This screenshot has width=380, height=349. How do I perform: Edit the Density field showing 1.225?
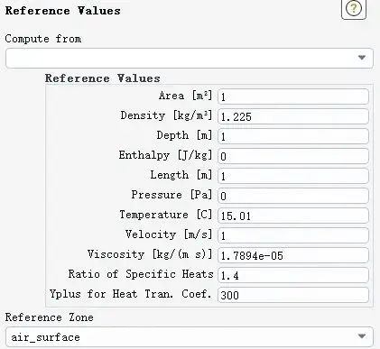pyautogui.click(x=293, y=116)
